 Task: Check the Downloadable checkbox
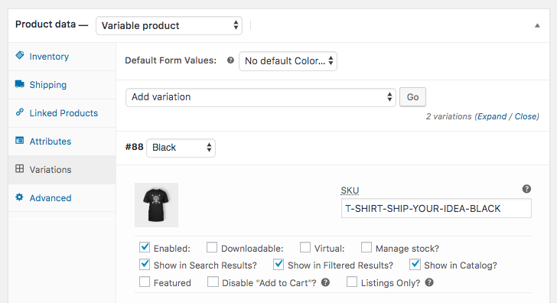212,247
